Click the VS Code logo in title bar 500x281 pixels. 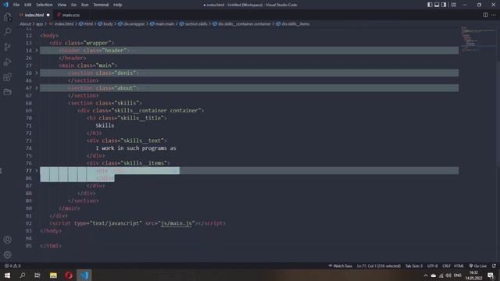(x=5, y=5)
